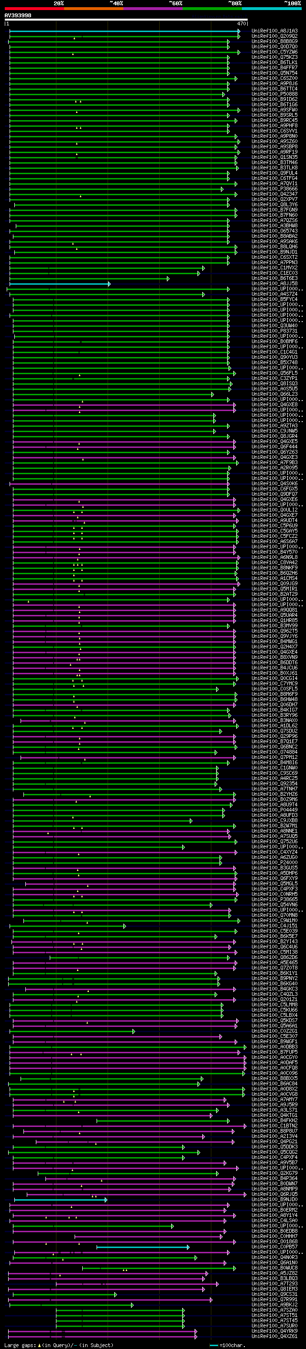Select hit UniRef100_P83731

click(x=274, y=331)
